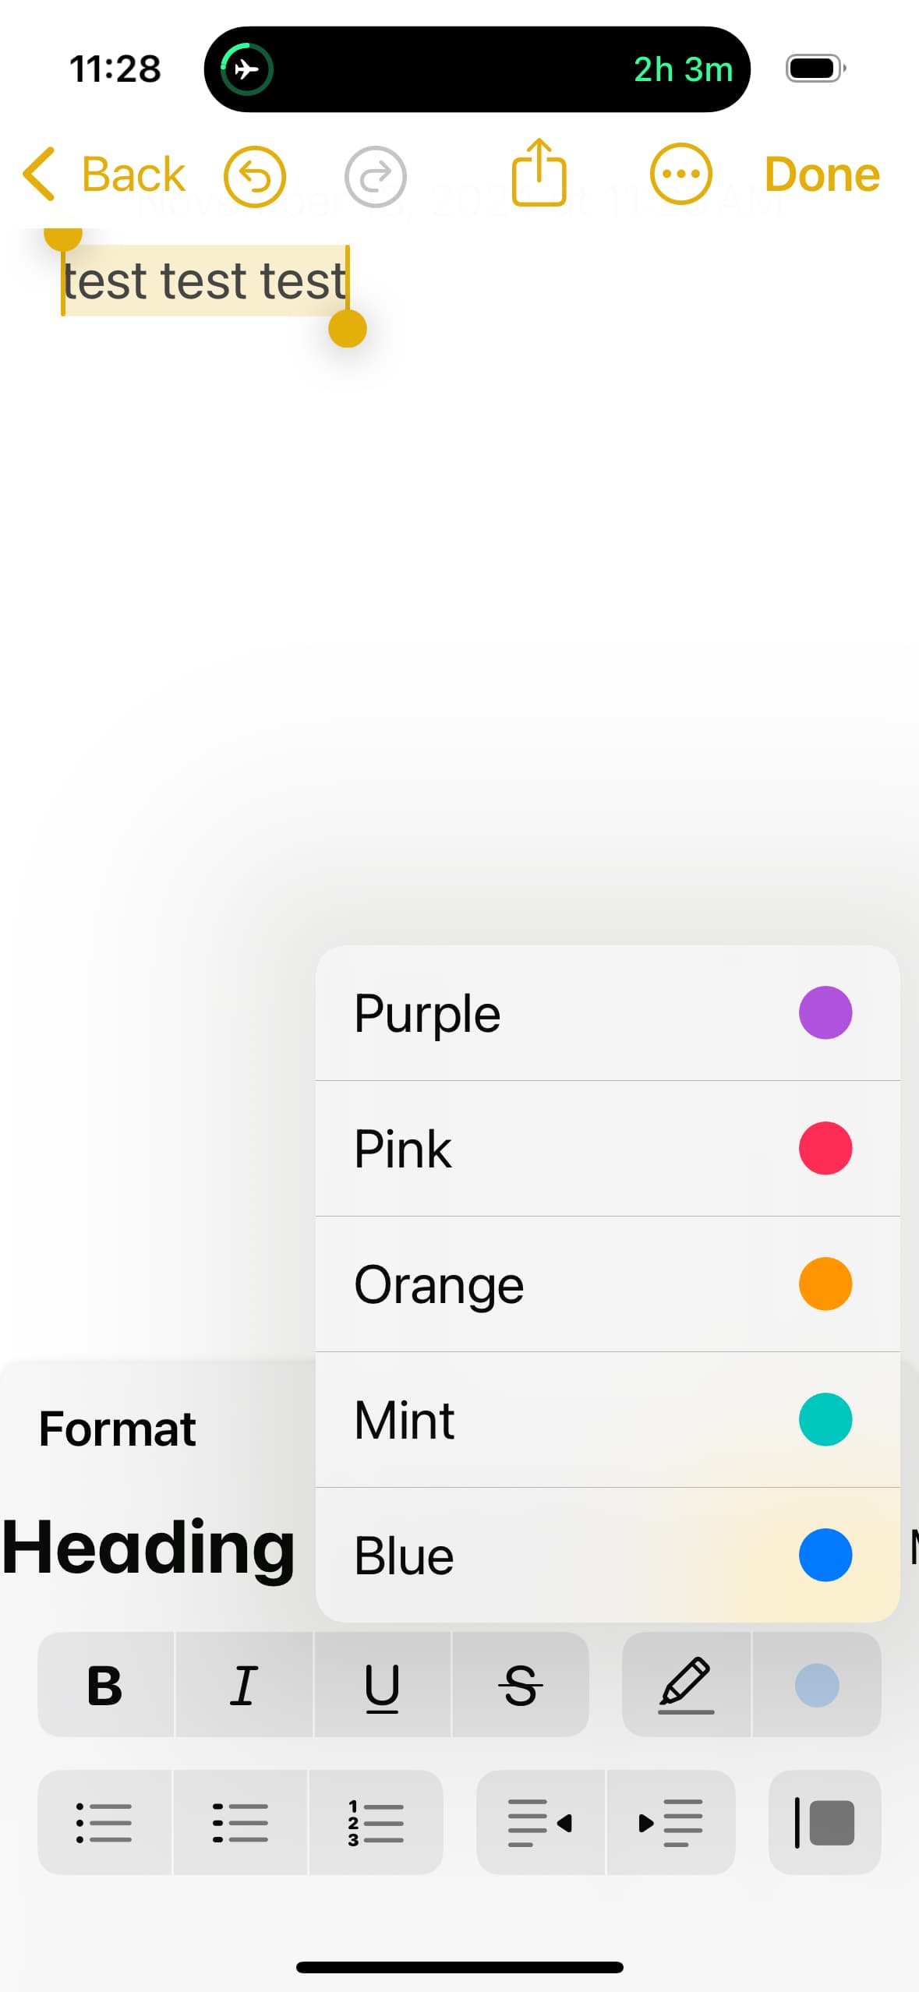The height and width of the screenshot is (1992, 919).
Task: Tap the highlighter pen icon
Action: pyautogui.click(x=686, y=1685)
